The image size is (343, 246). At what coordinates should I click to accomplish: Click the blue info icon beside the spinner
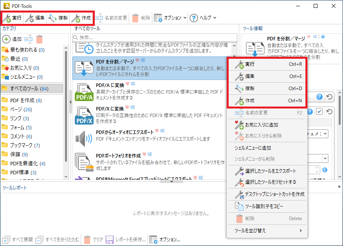click(325, 170)
